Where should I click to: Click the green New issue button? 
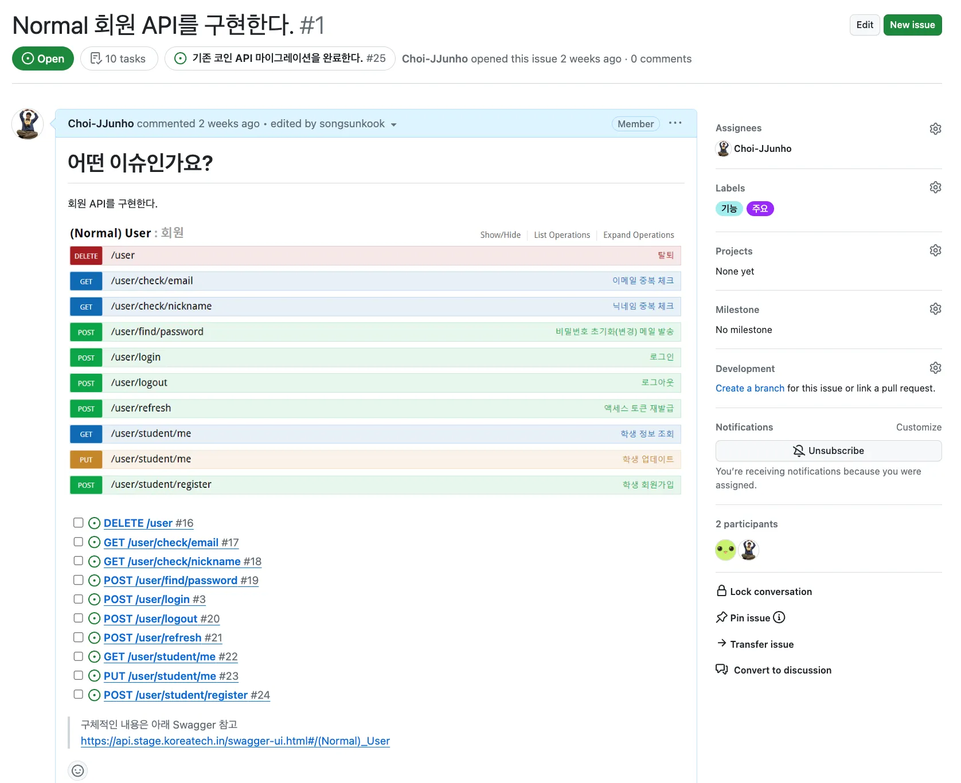pyautogui.click(x=912, y=25)
